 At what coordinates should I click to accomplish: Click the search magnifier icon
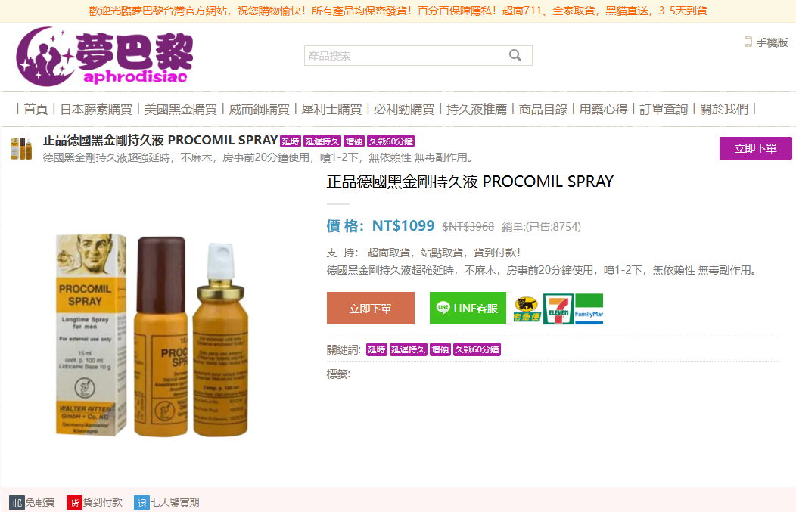(x=515, y=55)
